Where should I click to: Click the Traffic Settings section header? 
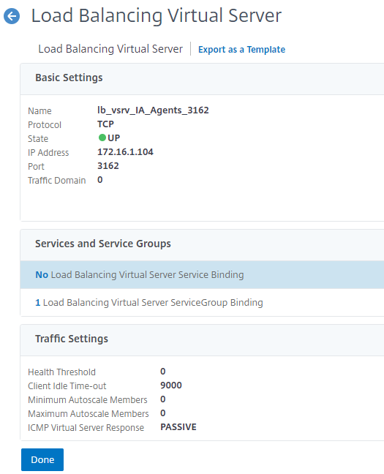(72, 339)
